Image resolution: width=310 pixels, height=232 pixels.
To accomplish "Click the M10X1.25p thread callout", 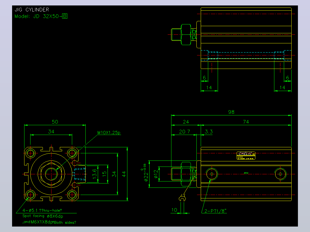I will coord(109,133).
